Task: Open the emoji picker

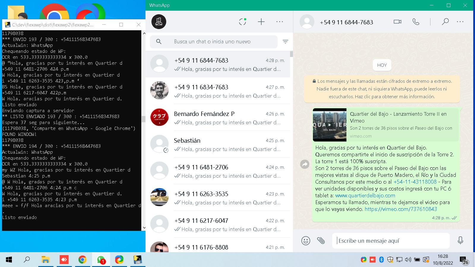Action: [x=305, y=241]
